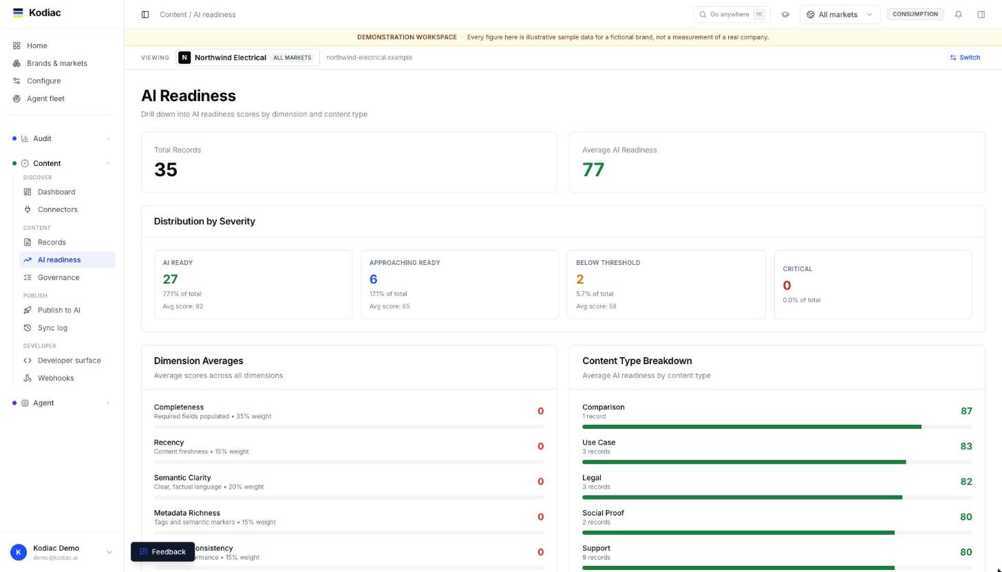This screenshot has width=1002, height=572.
Task: Expand the Agent section
Action: coord(62,403)
